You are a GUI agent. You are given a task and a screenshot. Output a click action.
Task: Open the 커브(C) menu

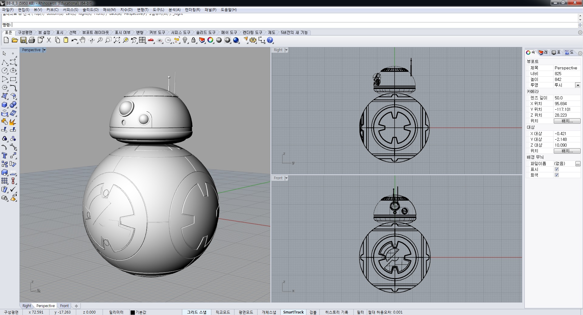point(52,10)
